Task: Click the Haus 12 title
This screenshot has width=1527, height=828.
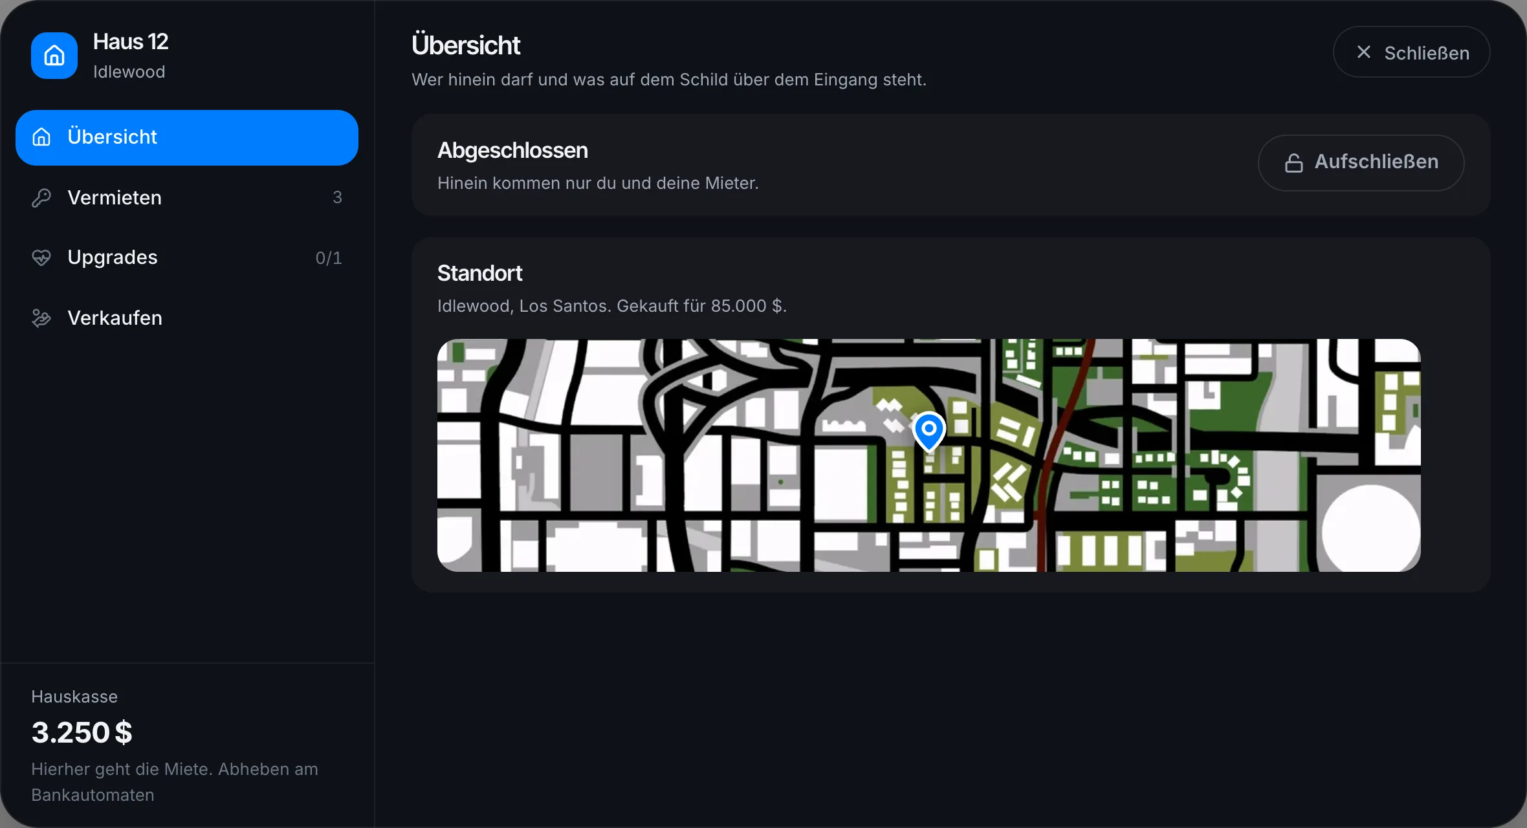Action: coord(131,42)
